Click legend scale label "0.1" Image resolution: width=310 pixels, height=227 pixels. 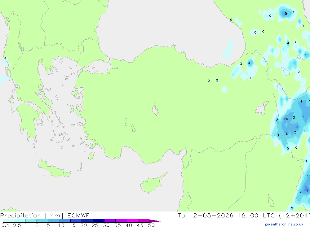(x=5, y=225)
